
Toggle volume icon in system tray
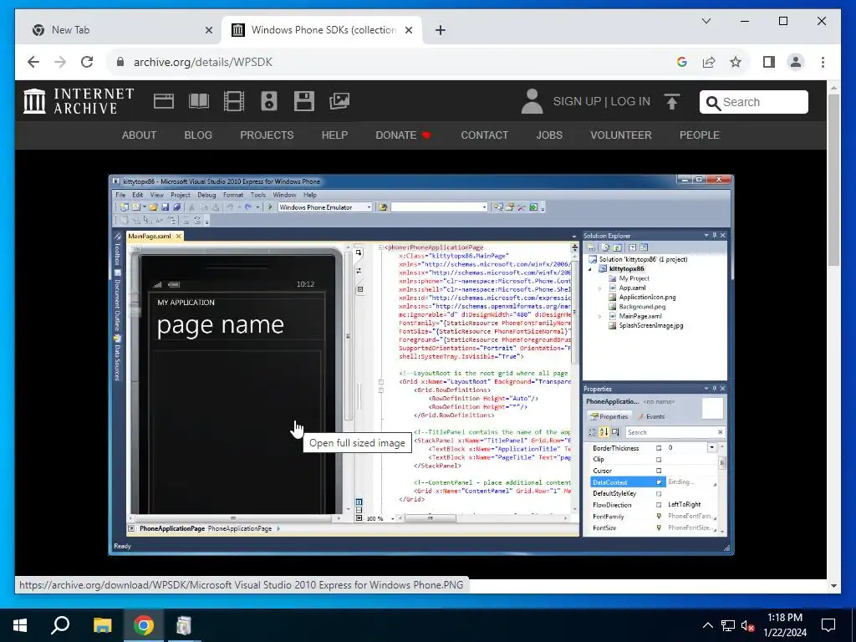[x=747, y=625]
